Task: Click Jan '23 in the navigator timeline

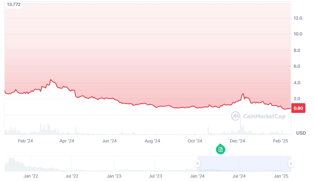Action: click(x=114, y=176)
